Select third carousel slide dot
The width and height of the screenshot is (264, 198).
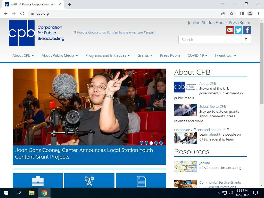(151, 143)
